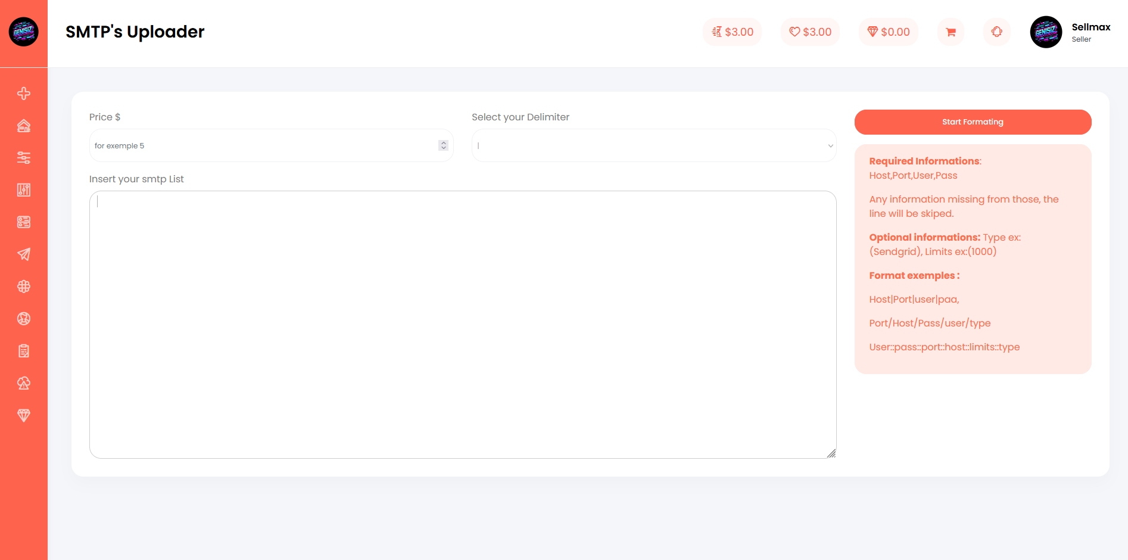The image size is (1128, 560).
Task: Click the Price field stepper arrows
Action: pyautogui.click(x=443, y=145)
